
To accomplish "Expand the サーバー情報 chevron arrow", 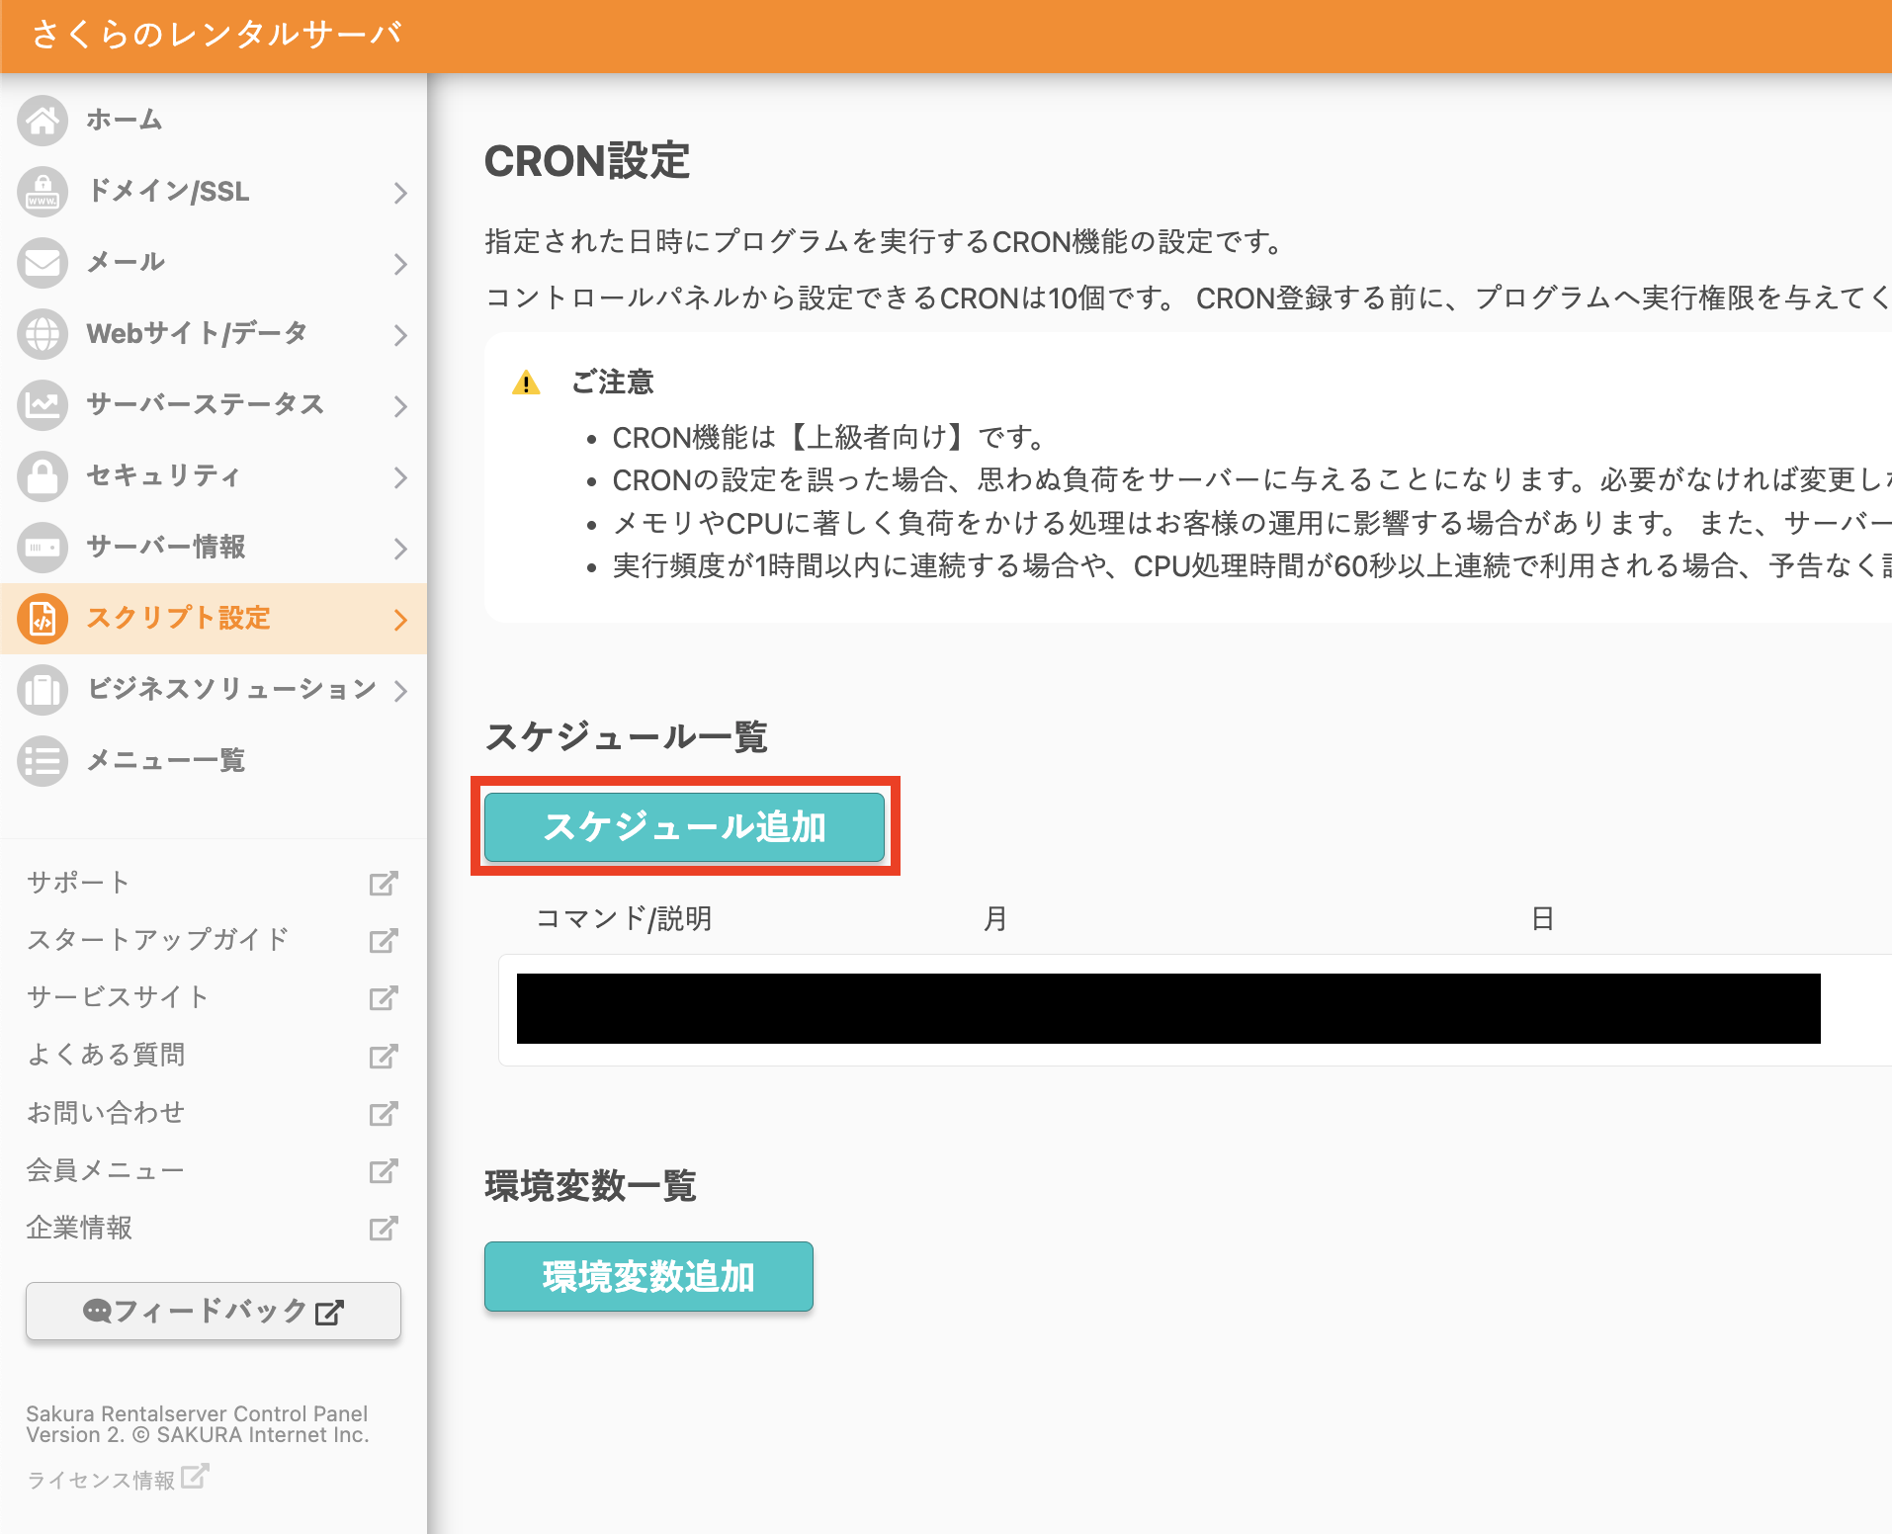I will pyautogui.click(x=400, y=549).
